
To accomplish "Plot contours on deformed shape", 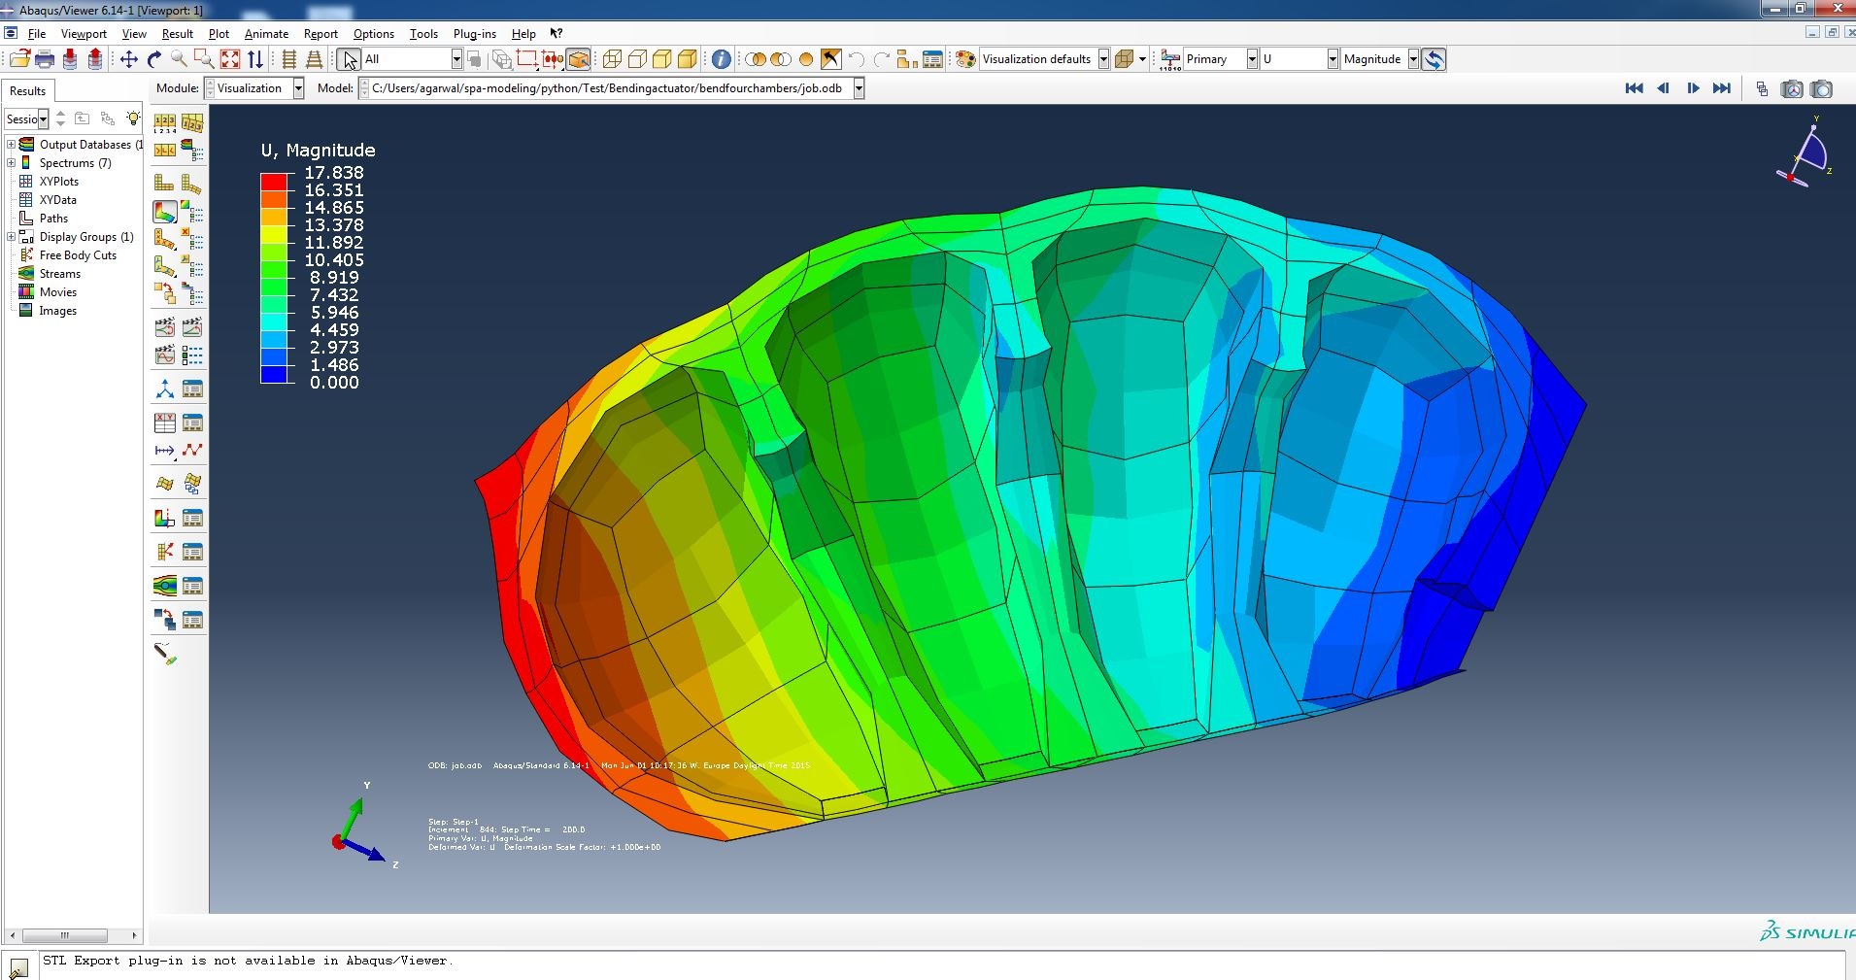I will click(x=165, y=211).
